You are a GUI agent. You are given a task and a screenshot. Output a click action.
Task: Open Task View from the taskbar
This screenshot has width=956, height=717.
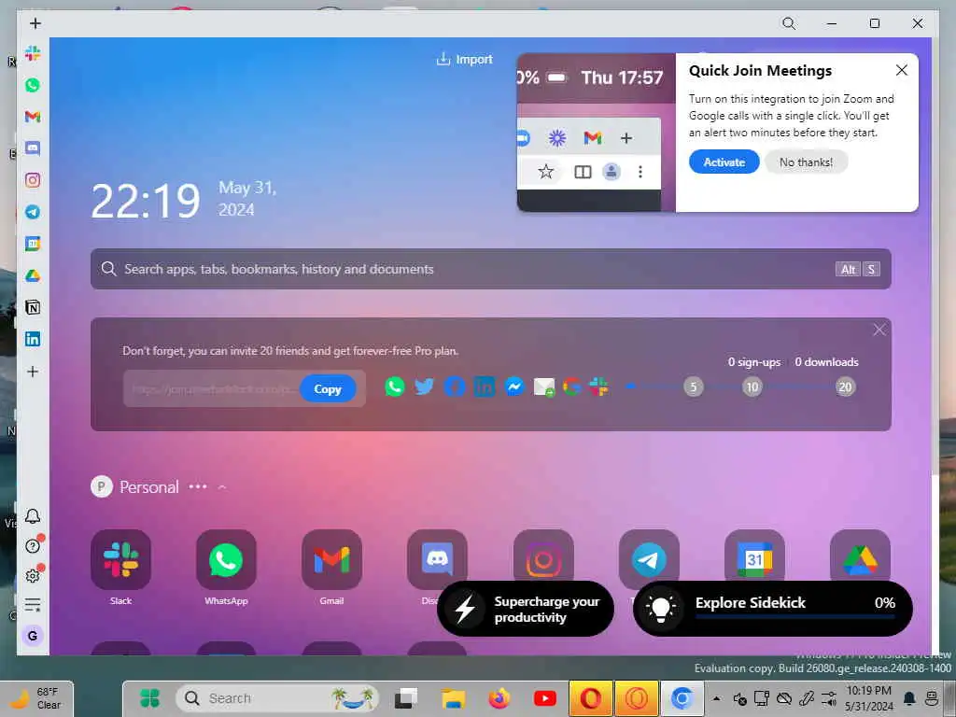[405, 698]
